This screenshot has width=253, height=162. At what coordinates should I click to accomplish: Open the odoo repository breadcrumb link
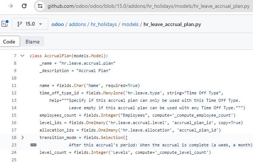coord(58,25)
